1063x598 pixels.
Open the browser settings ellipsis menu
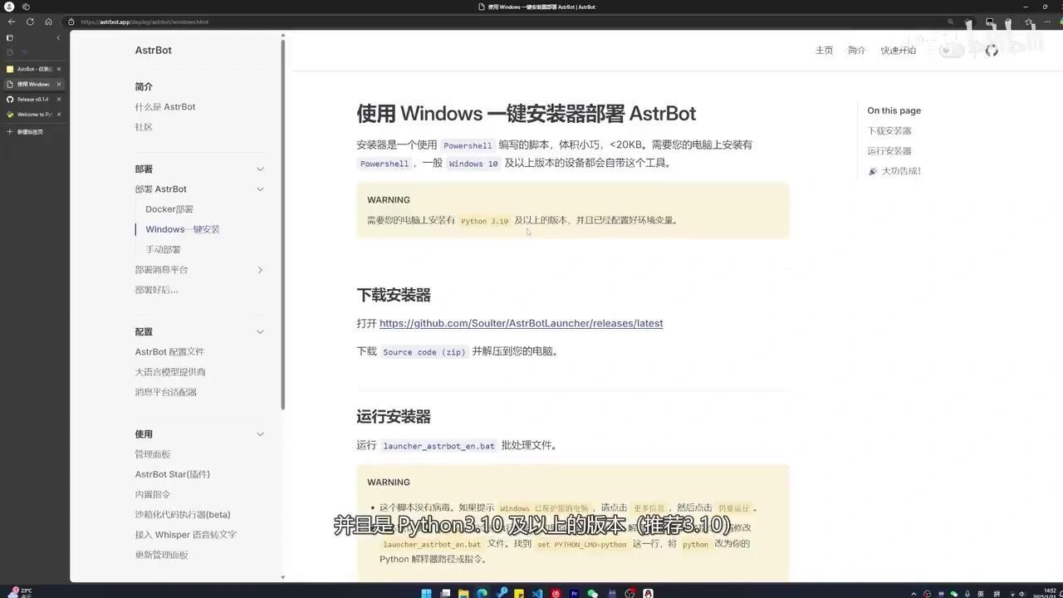1047,22
